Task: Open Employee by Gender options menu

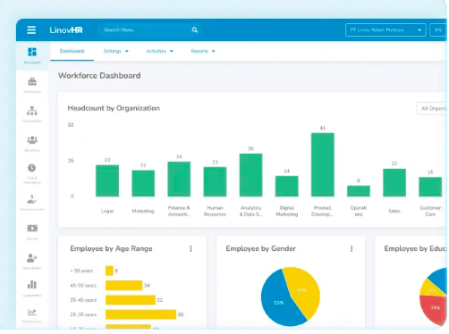Action: pos(352,248)
